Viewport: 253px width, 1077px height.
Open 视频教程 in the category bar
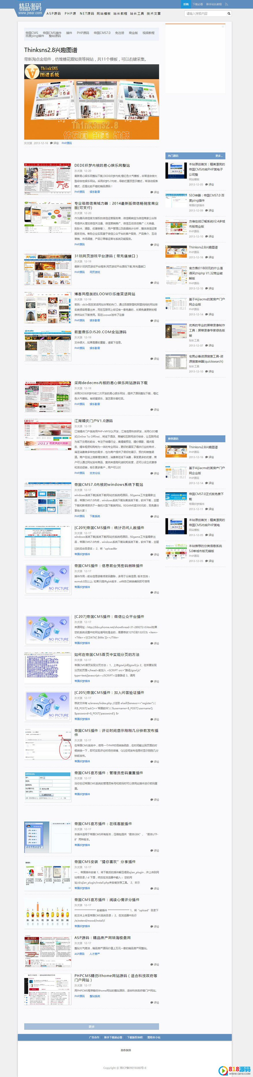[x=148, y=33]
